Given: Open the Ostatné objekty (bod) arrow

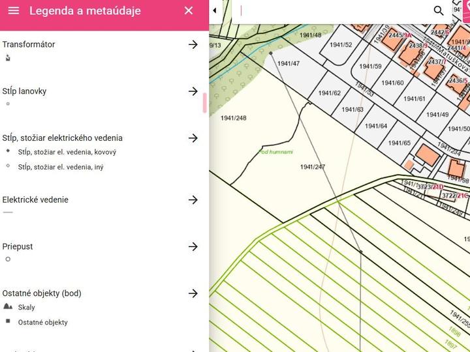Looking at the screenshot, I should 193,293.
